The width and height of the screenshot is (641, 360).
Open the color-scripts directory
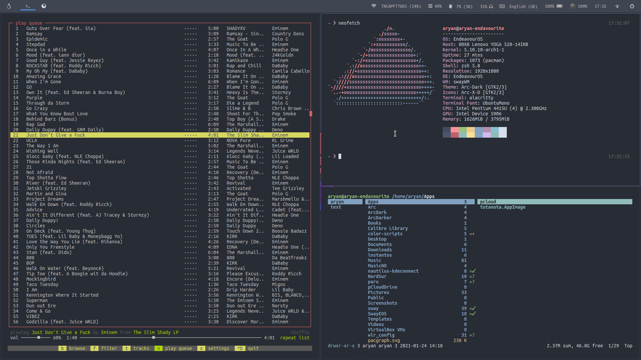pyautogui.click(x=420, y=234)
